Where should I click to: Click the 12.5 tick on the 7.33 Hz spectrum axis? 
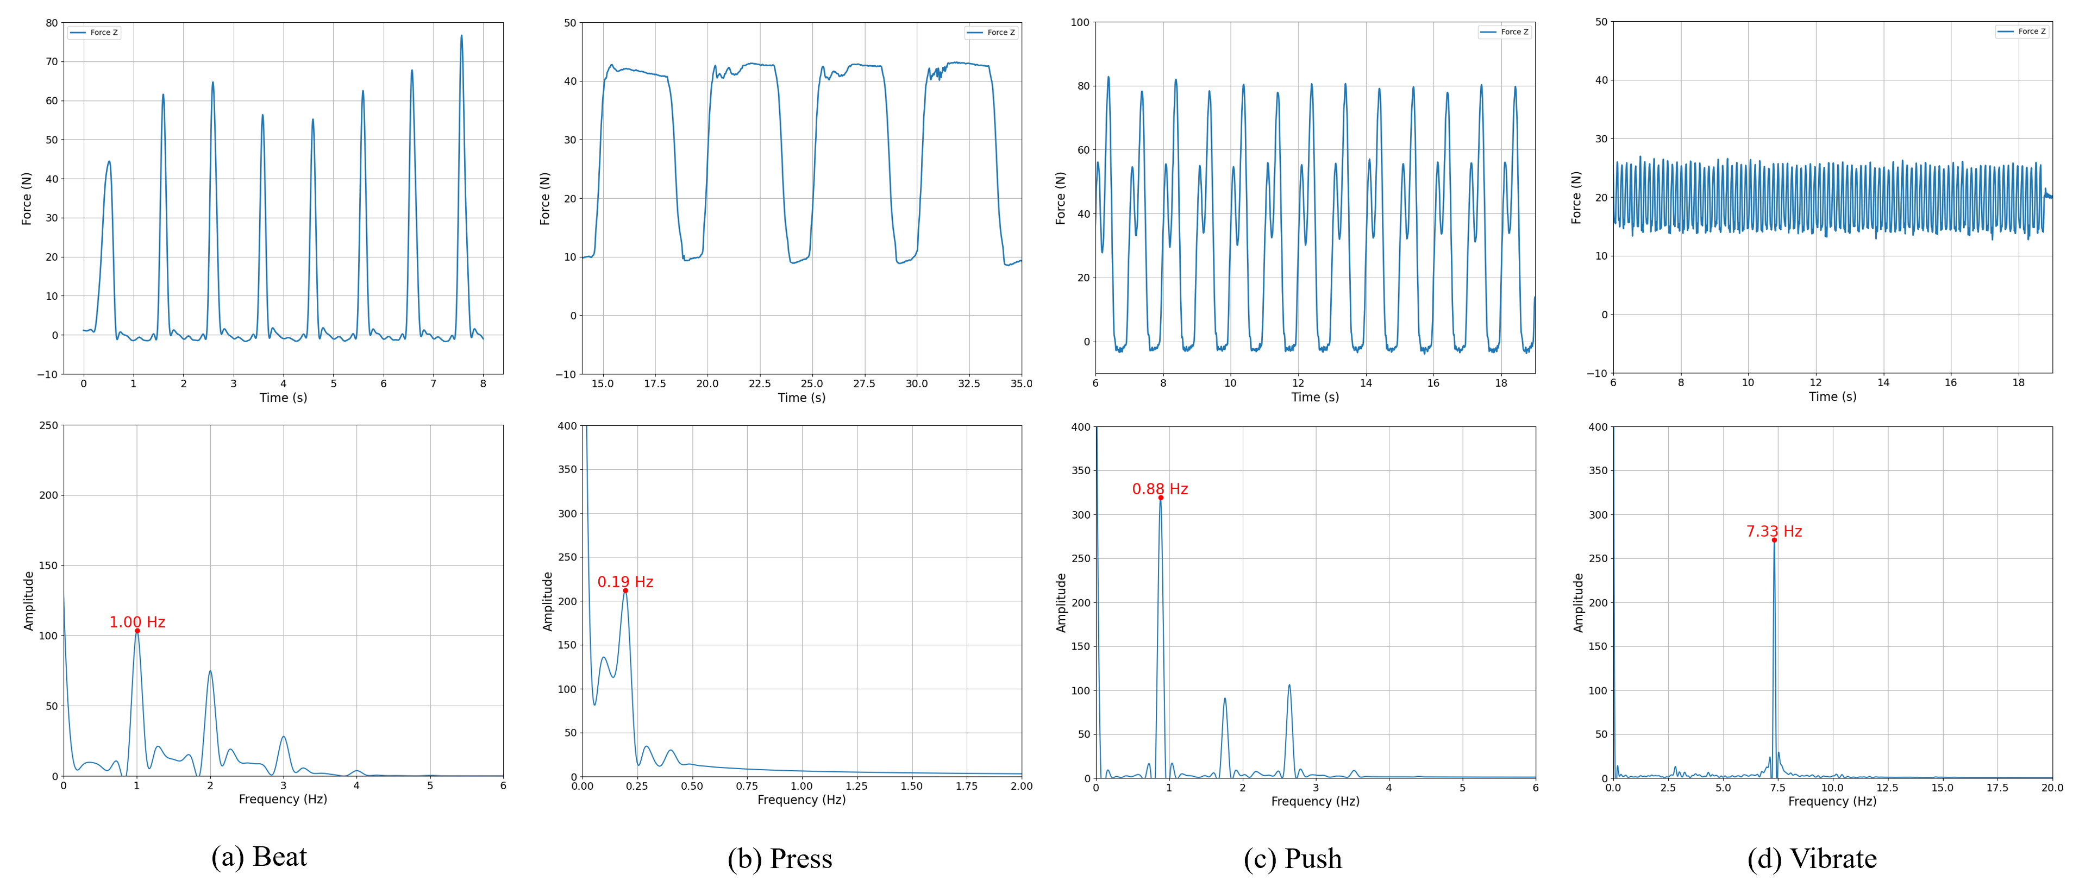(x=1887, y=788)
